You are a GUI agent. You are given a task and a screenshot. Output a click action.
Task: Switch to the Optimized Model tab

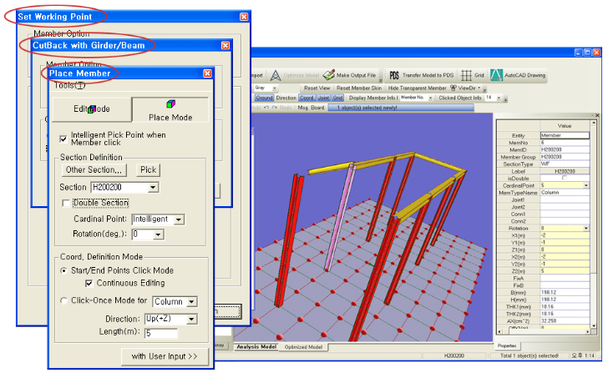[306, 346]
